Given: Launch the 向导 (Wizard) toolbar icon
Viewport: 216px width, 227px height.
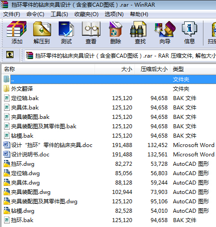Looking at the screenshot, I should pyautogui.click(x=165, y=29).
